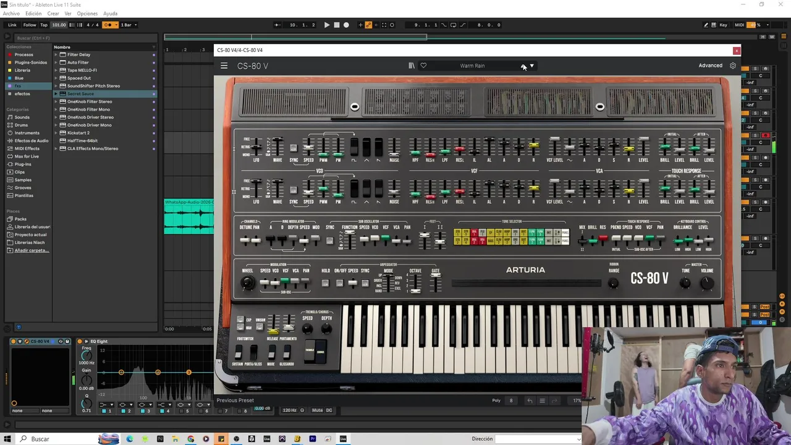The image size is (791, 445).
Task: Select the Libreria collection
Action: 22,70
